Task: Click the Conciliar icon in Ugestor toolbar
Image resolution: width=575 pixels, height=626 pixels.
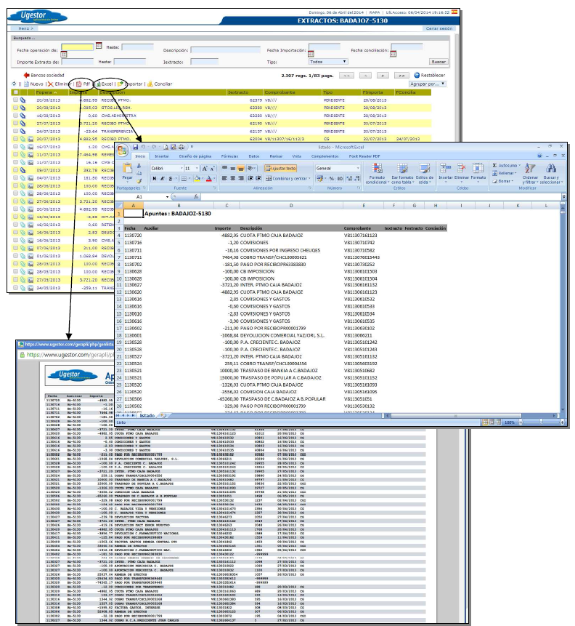Action: (x=150, y=84)
